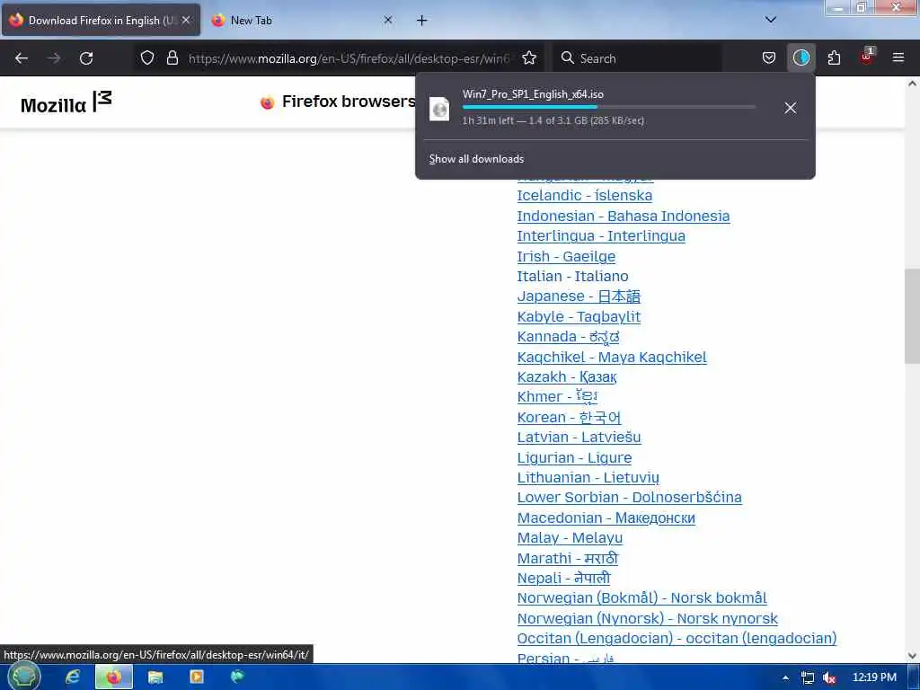Switch to the New Tab tab
Image resolution: width=920 pixels, height=690 pixels.
click(x=302, y=20)
